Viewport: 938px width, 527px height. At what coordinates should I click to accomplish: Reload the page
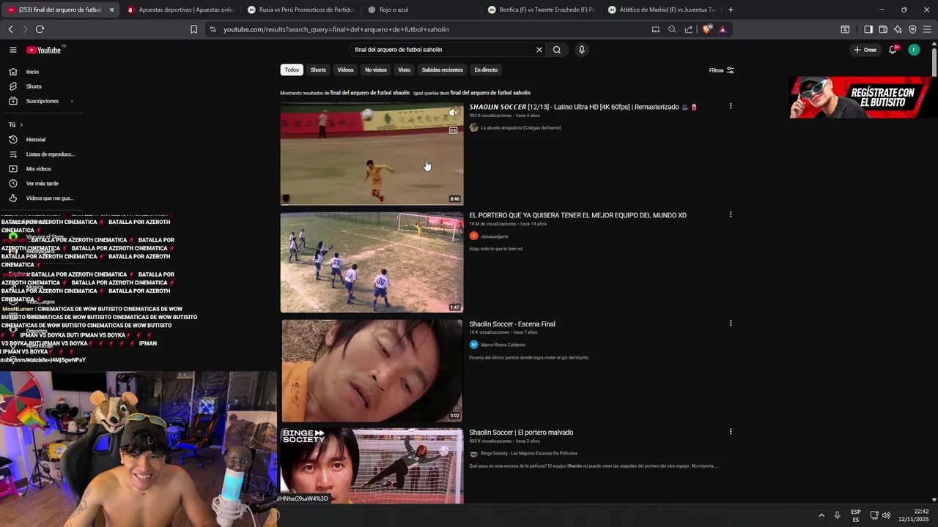pos(40,29)
